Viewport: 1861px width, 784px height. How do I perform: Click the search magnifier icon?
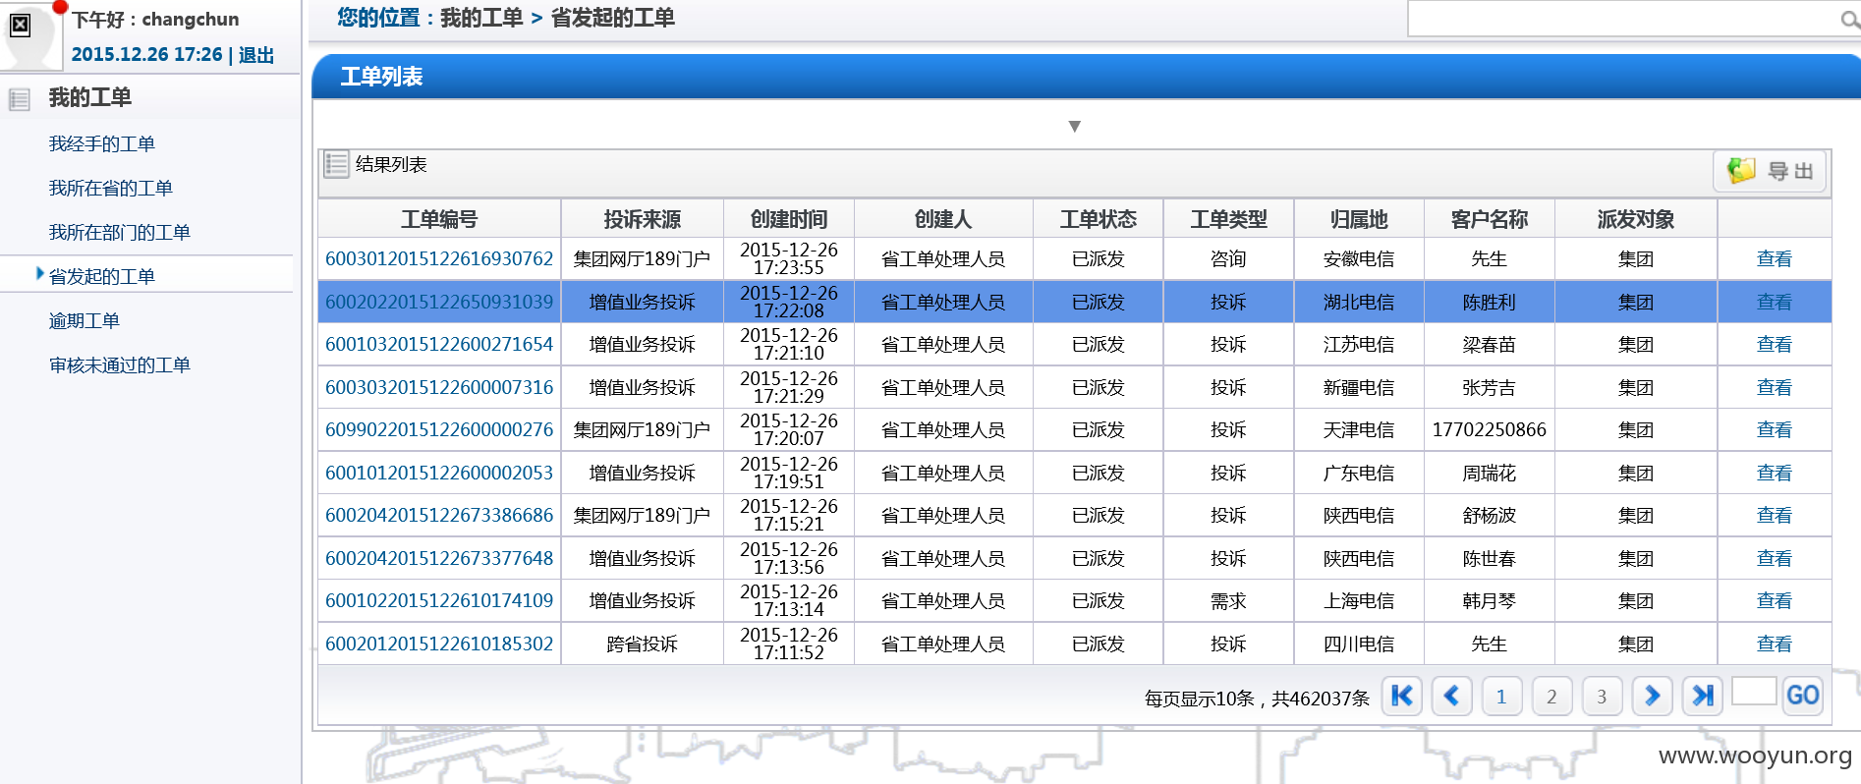[1849, 20]
